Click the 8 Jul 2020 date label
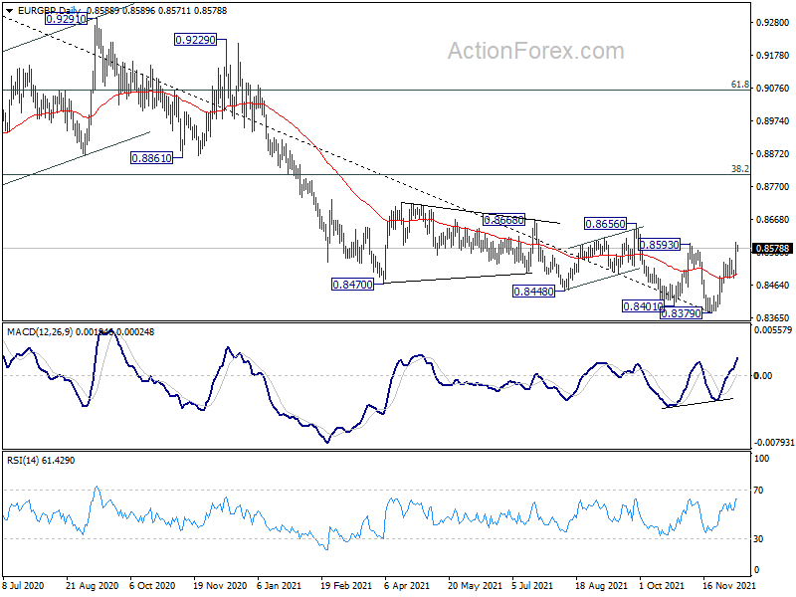This screenshot has width=796, height=597. [x=23, y=585]
